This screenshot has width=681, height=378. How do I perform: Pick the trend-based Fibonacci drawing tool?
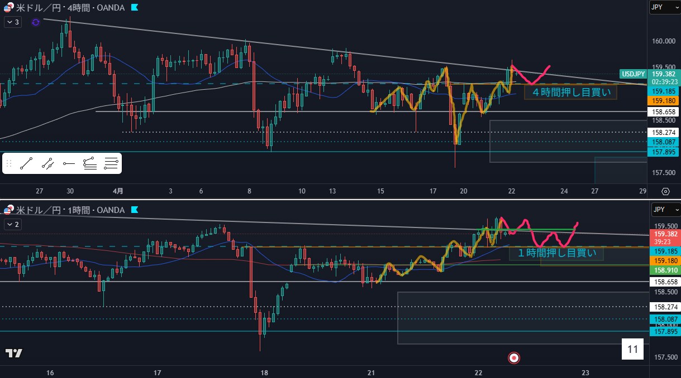pyautogui.click(x=89, y=163)
